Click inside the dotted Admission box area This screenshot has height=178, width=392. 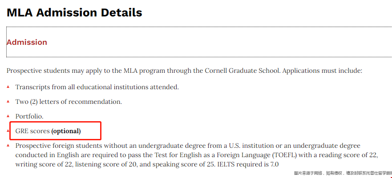coord(199,42)
